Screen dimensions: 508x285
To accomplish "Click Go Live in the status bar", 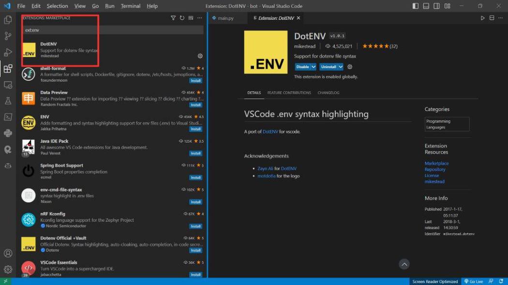I will point(473,282).
